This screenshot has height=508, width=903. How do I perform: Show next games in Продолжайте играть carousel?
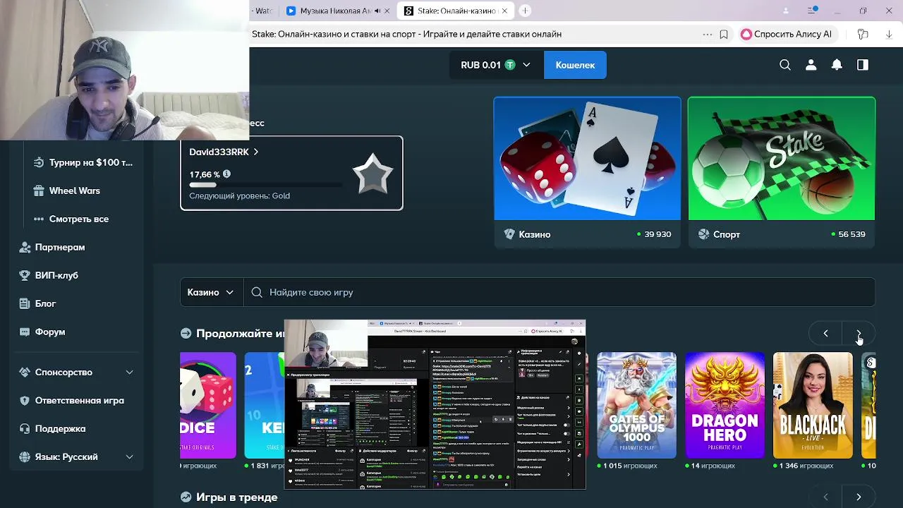click(x=859, y=333)
